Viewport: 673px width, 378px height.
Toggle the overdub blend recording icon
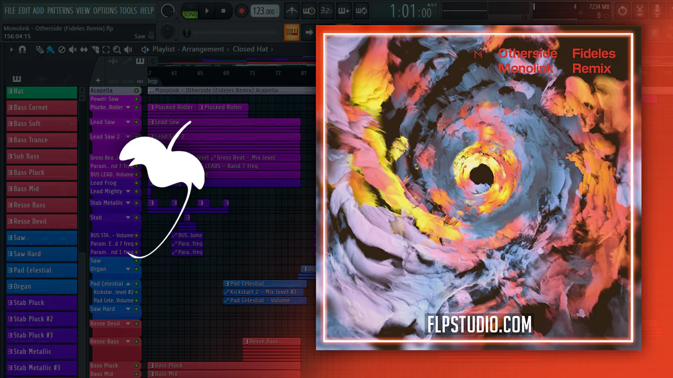(x=344, y=10)
